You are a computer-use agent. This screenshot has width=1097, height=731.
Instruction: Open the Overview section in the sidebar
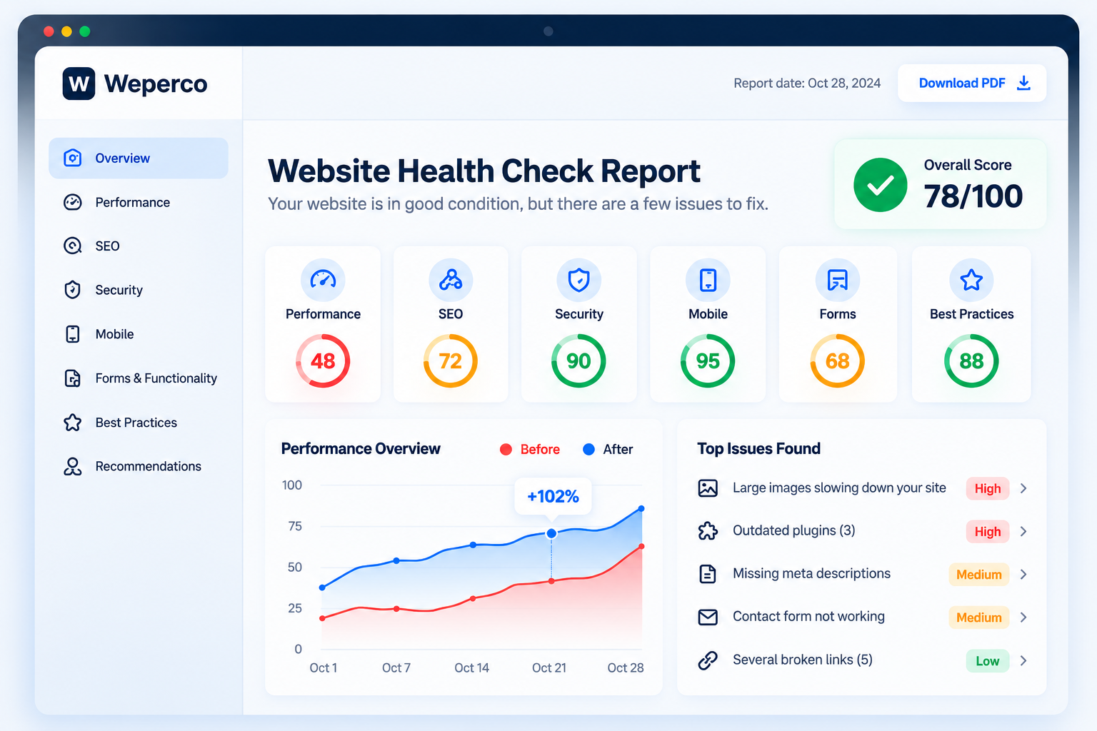139,158
